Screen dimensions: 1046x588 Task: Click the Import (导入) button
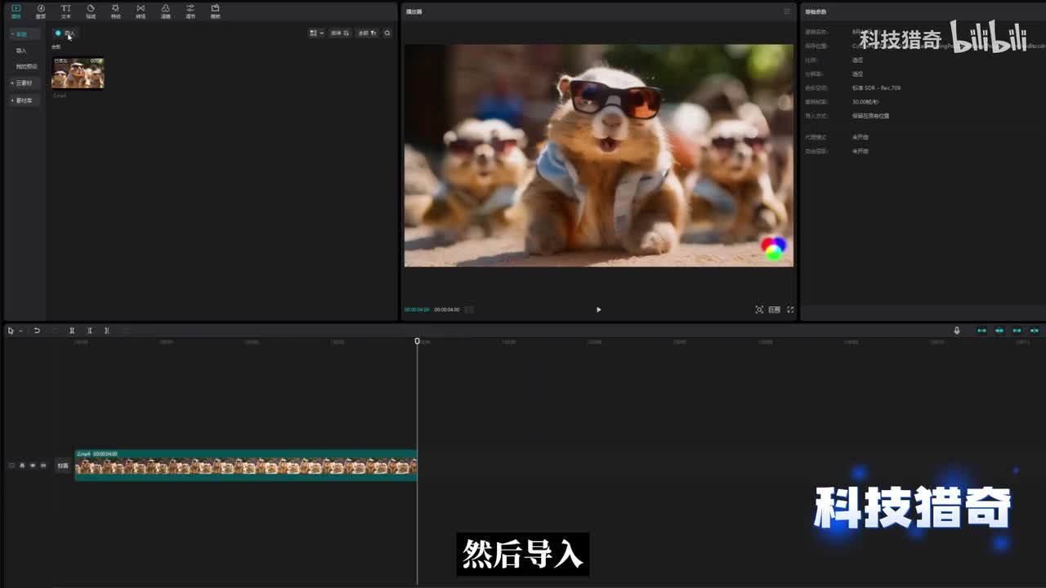click(x=65, y=33)
